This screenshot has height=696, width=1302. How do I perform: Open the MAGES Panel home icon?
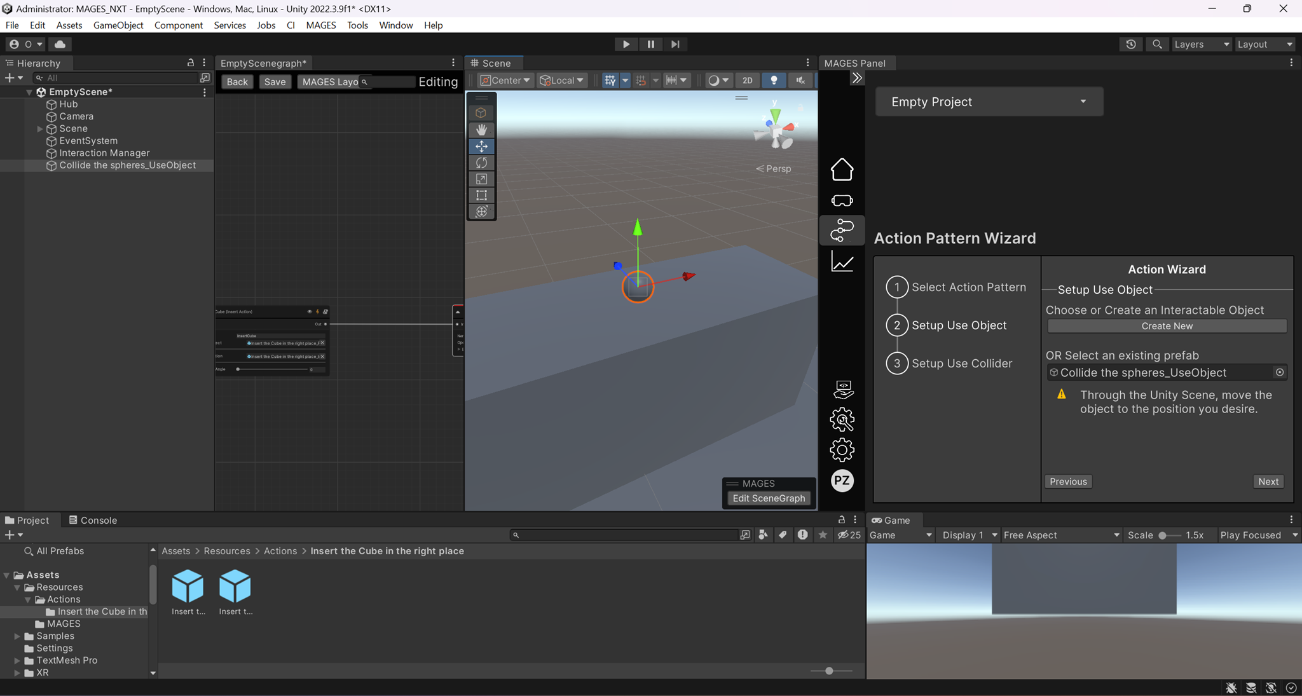click(x=842, y=170)
